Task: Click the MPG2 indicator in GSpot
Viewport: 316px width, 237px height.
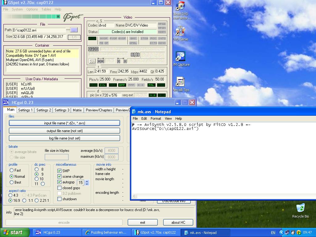Action: pyautogui.click(x=162, y=24)
